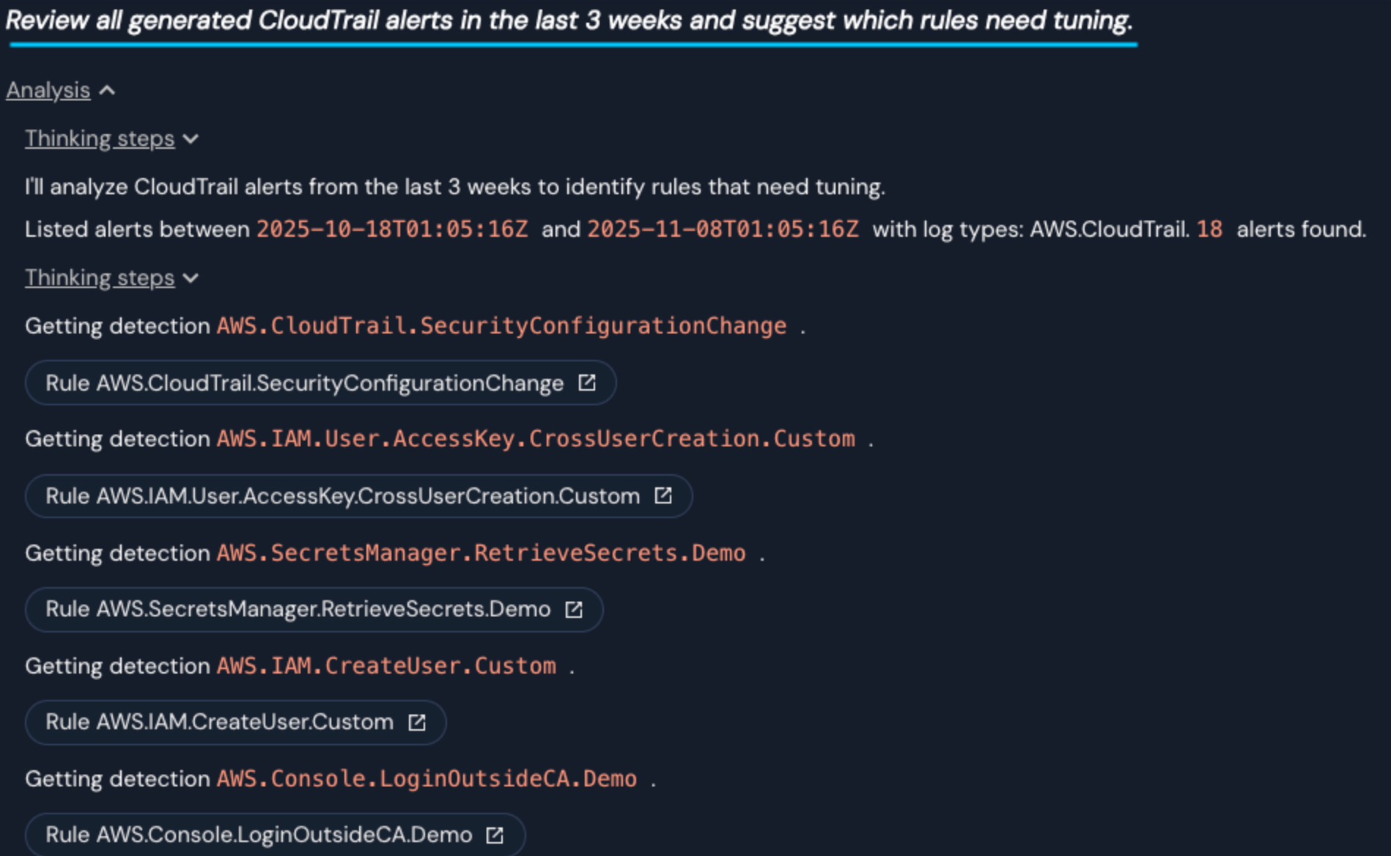The height and width of the screenshot is (856, 1391).
Task: Click the start timestamp 2025-10-18T01:05:16Z
Action: [x=392, y=229]
